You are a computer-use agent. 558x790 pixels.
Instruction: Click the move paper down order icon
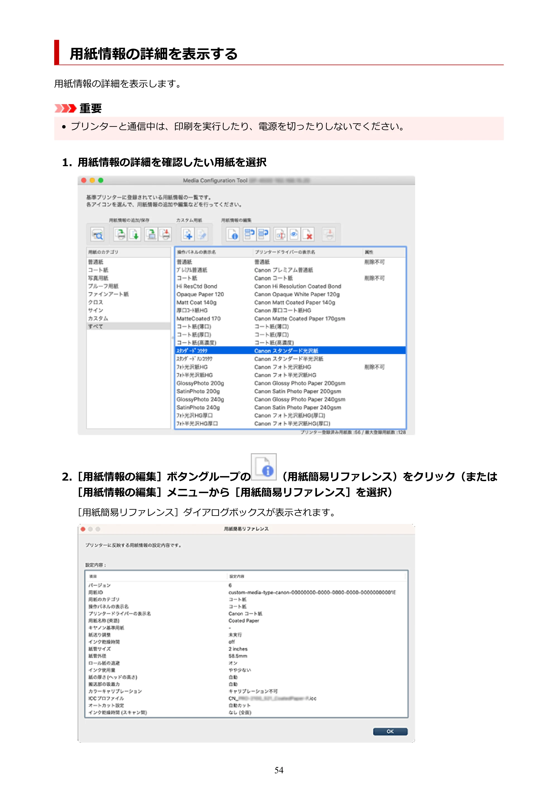tap(263, 234)
